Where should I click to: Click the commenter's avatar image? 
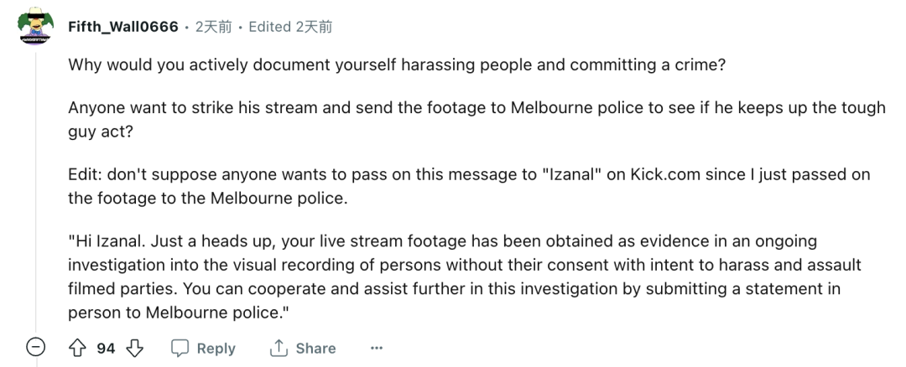(35, 29)
